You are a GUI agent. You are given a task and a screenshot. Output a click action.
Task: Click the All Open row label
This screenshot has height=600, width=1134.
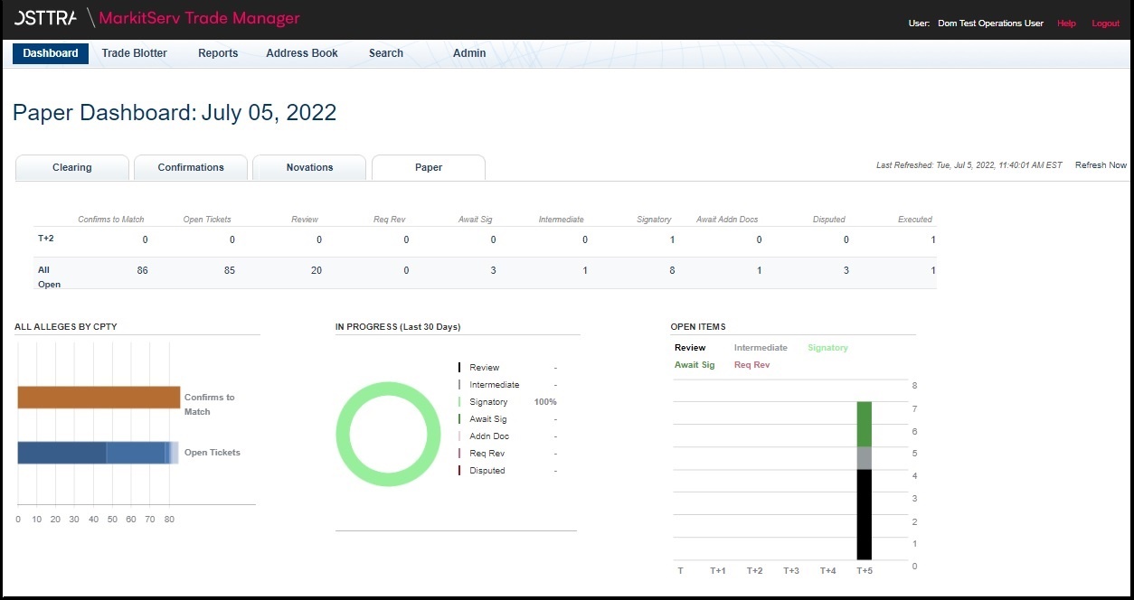(49, 277)
